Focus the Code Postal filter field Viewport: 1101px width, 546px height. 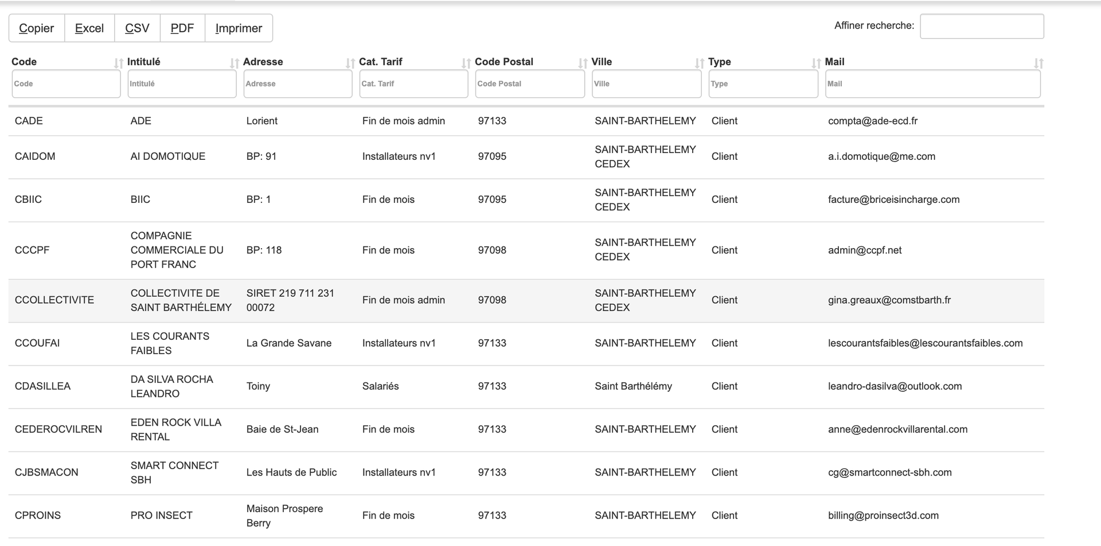coord(530,84)
